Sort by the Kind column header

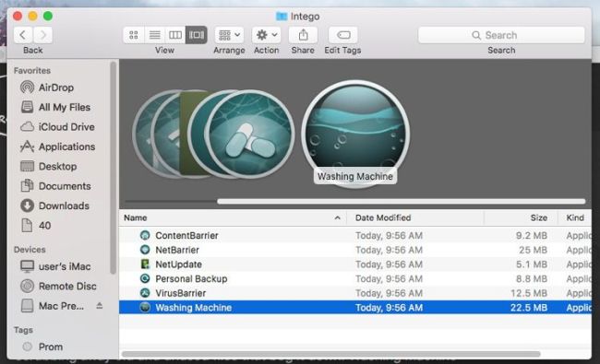pos(575,217)
